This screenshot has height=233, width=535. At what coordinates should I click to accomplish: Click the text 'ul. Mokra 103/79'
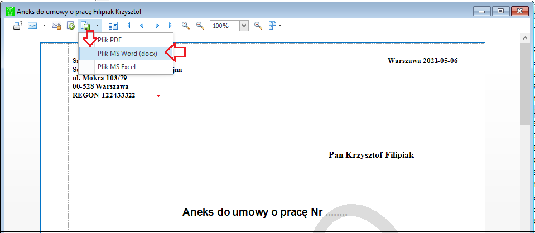pyautogui.click(x=100, y=78)
